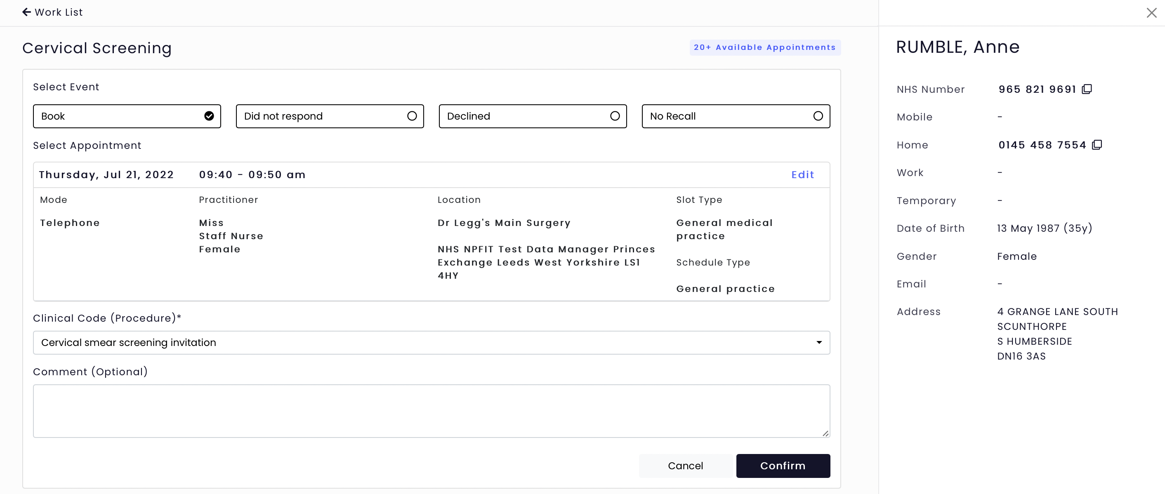Select the Declined event option

533,116
